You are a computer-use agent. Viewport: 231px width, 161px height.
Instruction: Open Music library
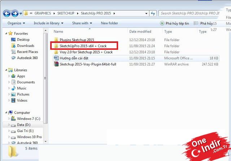pos(22,88)
